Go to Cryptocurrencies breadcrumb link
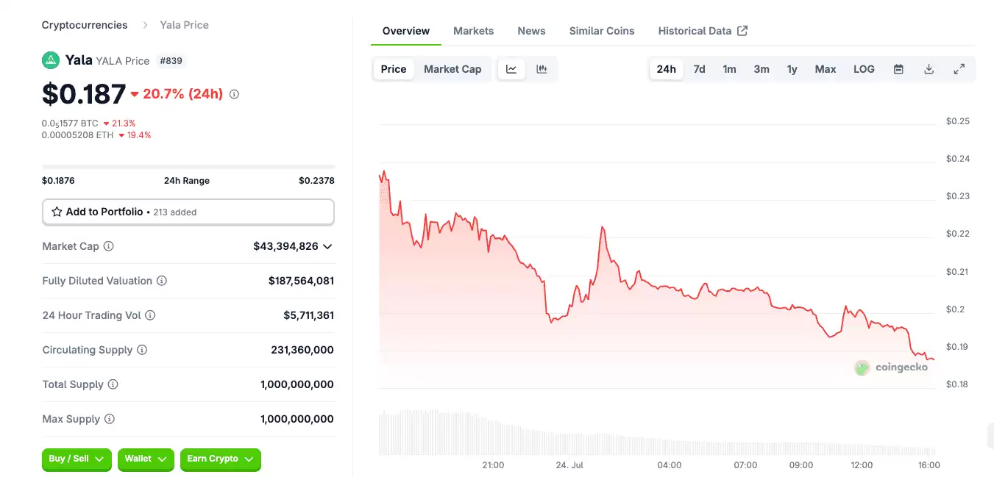994x477 pixels. [85, 25]
